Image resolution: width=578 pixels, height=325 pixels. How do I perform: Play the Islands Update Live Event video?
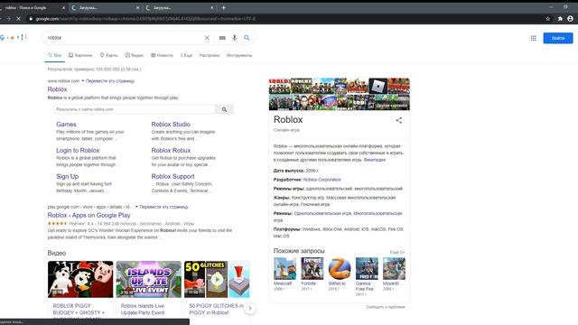pyautogui.click(x=148, y=279)
